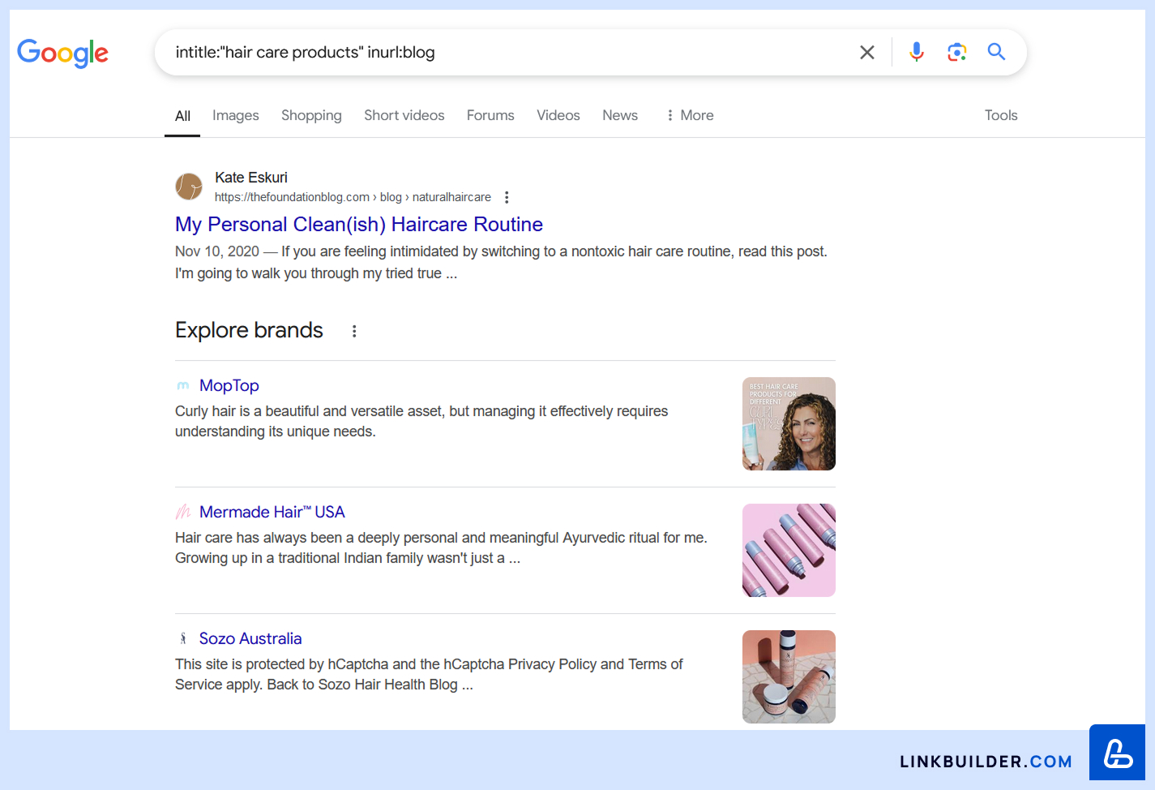The image size is (1155, 790).
Task: Click the MopTop 'Curly hair is a beautiful' description
Action: pyautogui.click(x=421, y=421)
